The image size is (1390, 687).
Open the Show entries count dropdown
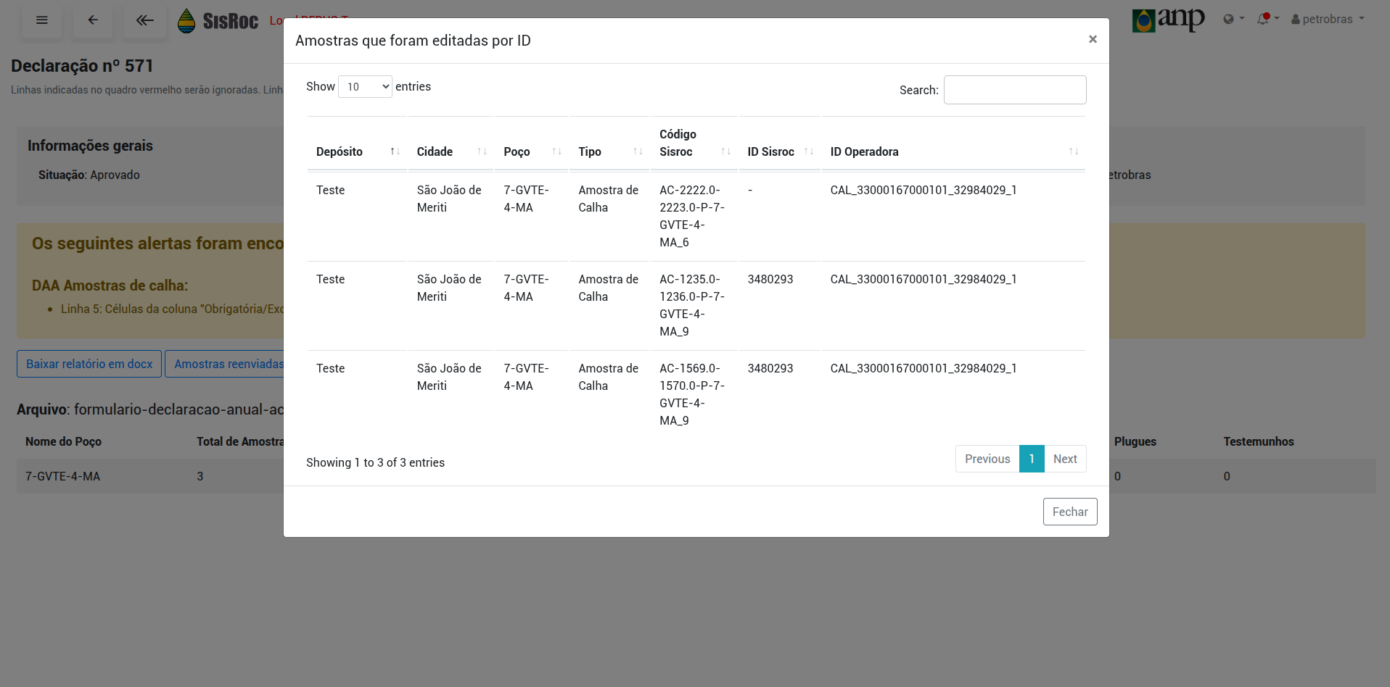tap(365, 87)
